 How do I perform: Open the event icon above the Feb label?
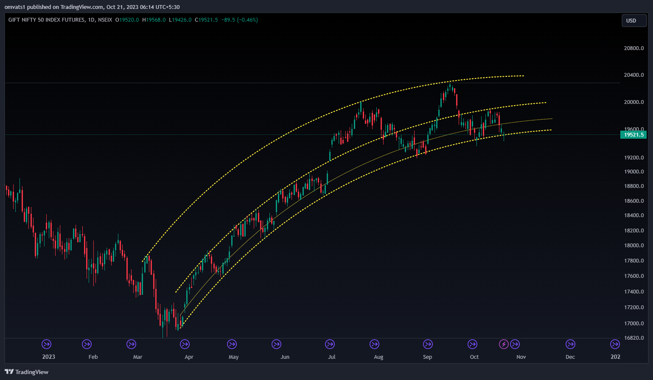[87, 344]
